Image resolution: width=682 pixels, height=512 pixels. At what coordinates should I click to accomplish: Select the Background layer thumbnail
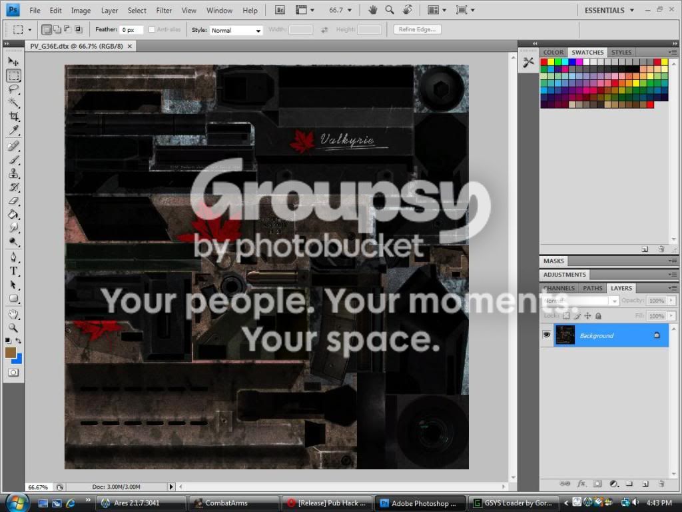coord(565,335)
